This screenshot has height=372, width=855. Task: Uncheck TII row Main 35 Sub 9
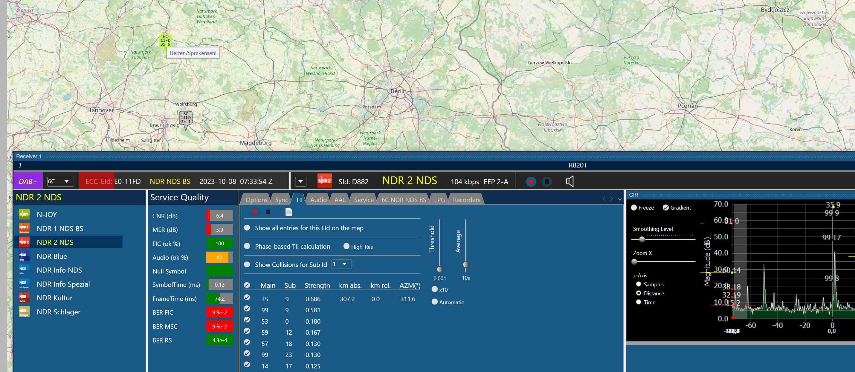click(247, 297)
